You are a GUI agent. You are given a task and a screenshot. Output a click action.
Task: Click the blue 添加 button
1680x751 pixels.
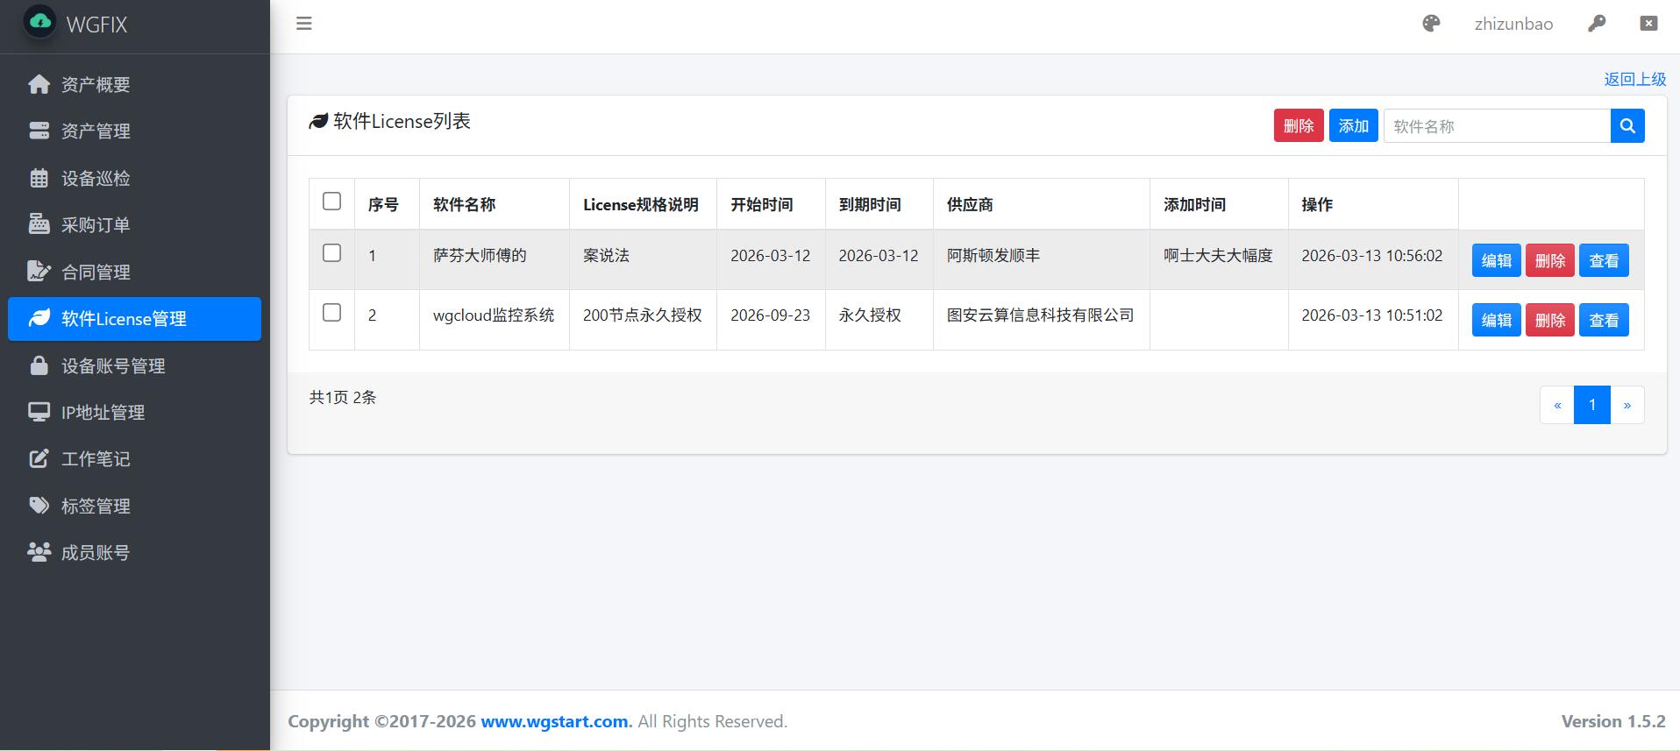click(1353, 126)
